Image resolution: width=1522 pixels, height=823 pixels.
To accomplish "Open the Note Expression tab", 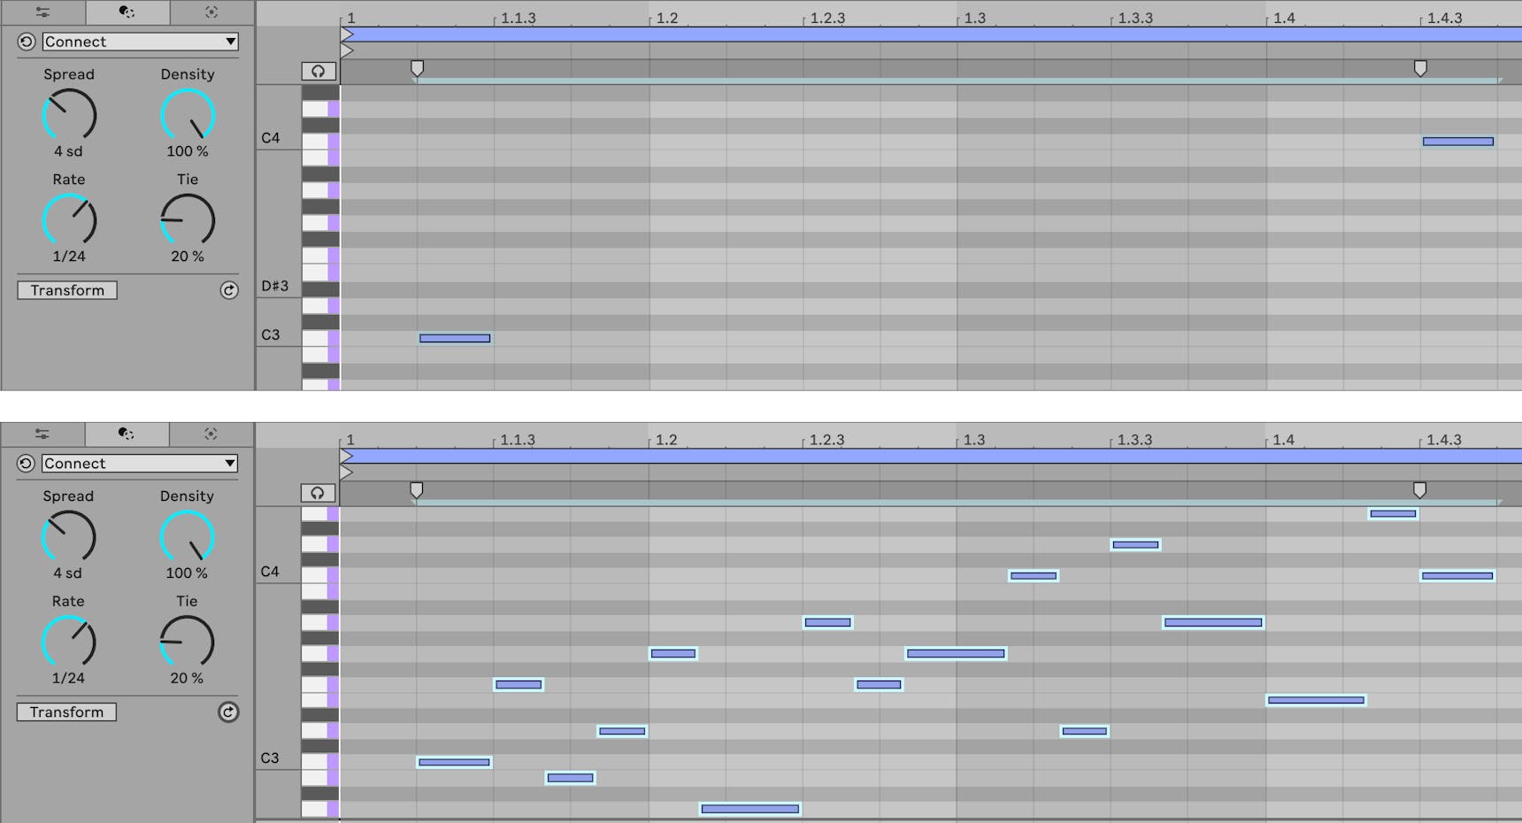I will click(42, 12).
